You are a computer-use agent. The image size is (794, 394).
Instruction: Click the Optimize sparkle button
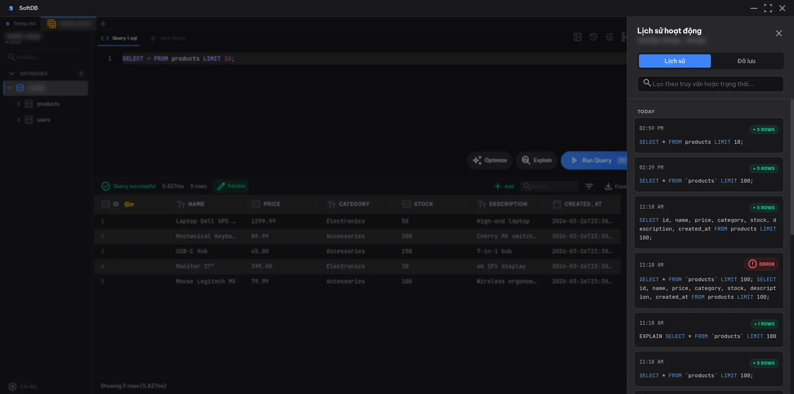click(x=489, y=160)
